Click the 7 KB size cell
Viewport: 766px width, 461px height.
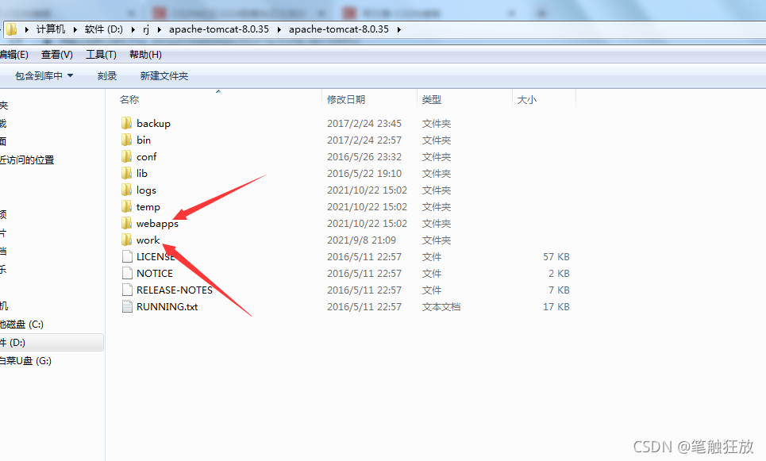point(559,290)
